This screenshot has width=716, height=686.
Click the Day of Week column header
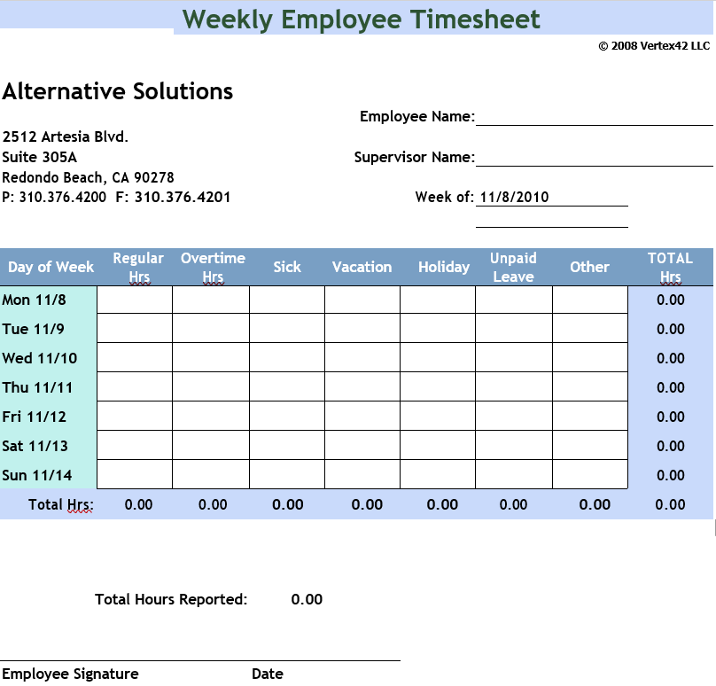tap(51, 267)
